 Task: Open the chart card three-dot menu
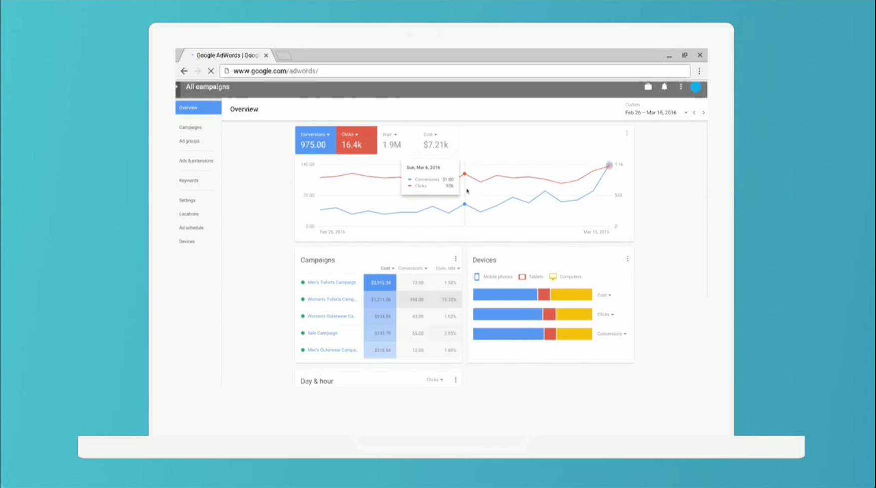point(627,134)
